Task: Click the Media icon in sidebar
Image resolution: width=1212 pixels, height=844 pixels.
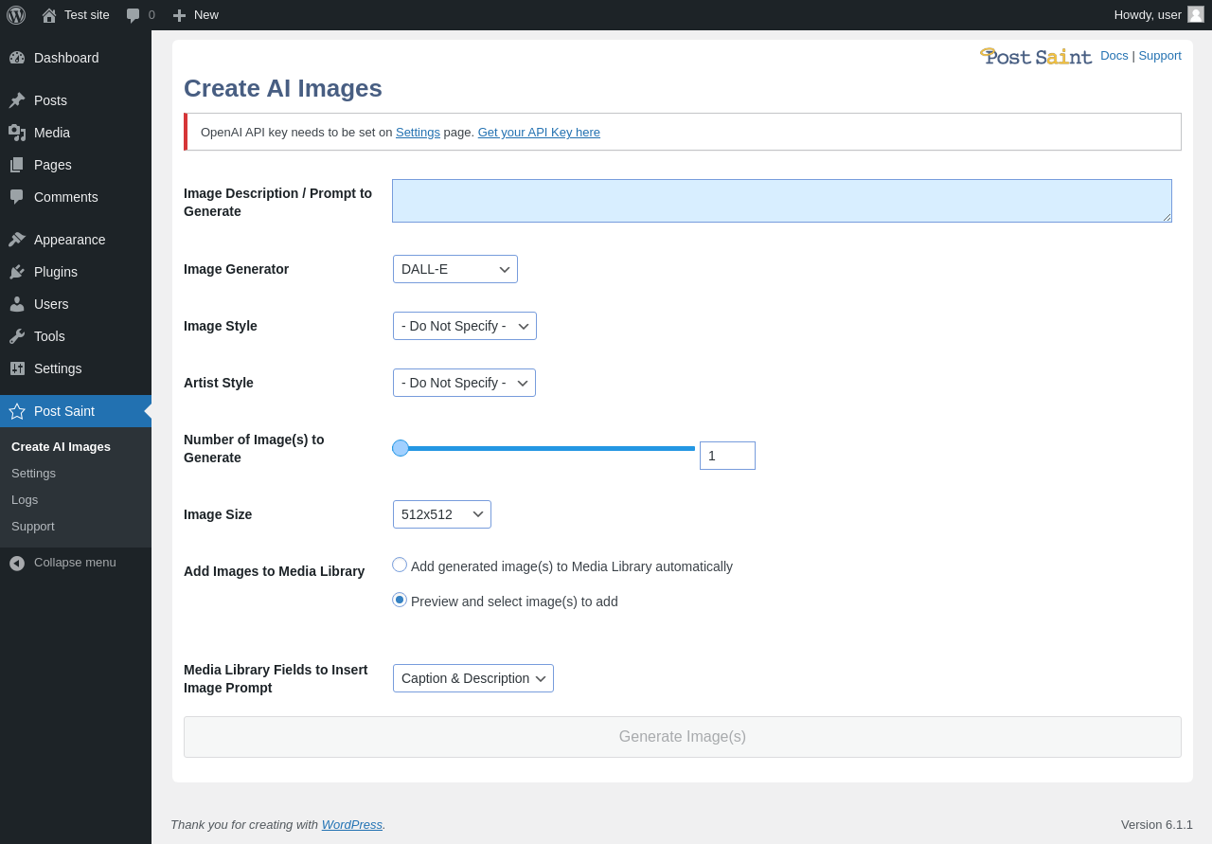Action: [x=17, y=133]
